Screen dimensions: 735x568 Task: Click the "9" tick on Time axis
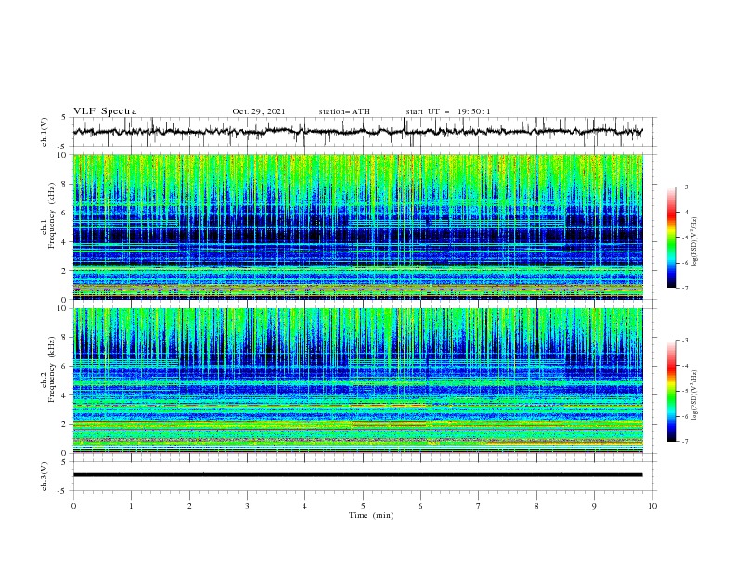pyautogui.click(x=594, y=506)
